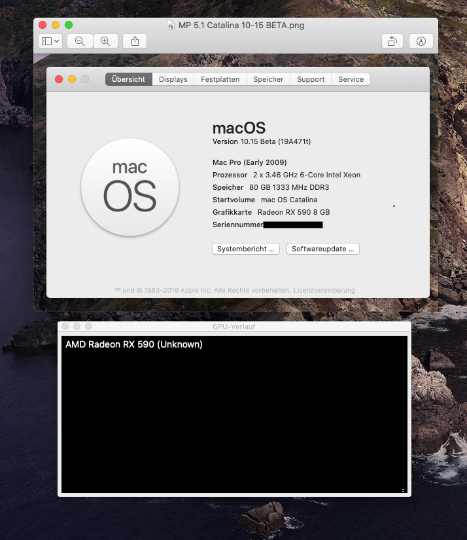Click the Mac Pro (Early 2009) text
This screenshot has width=467, height=540.
[x=249, y=162]
